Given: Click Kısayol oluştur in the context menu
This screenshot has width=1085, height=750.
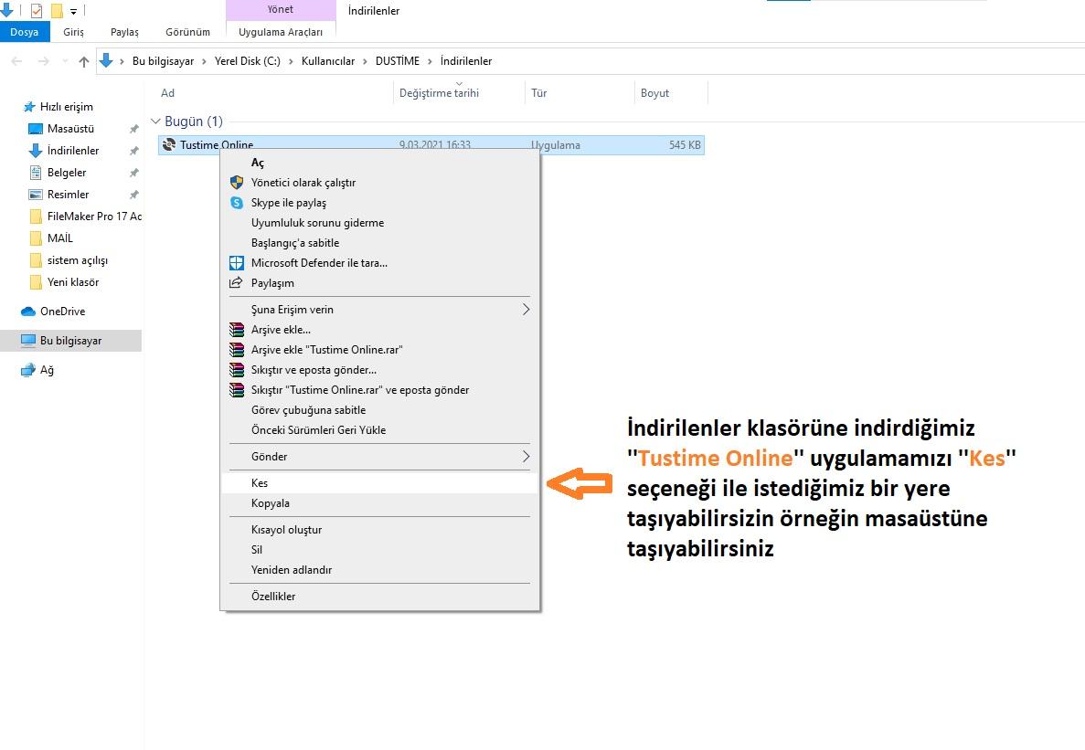Looking at the screenshot, I should click(379, 530).
